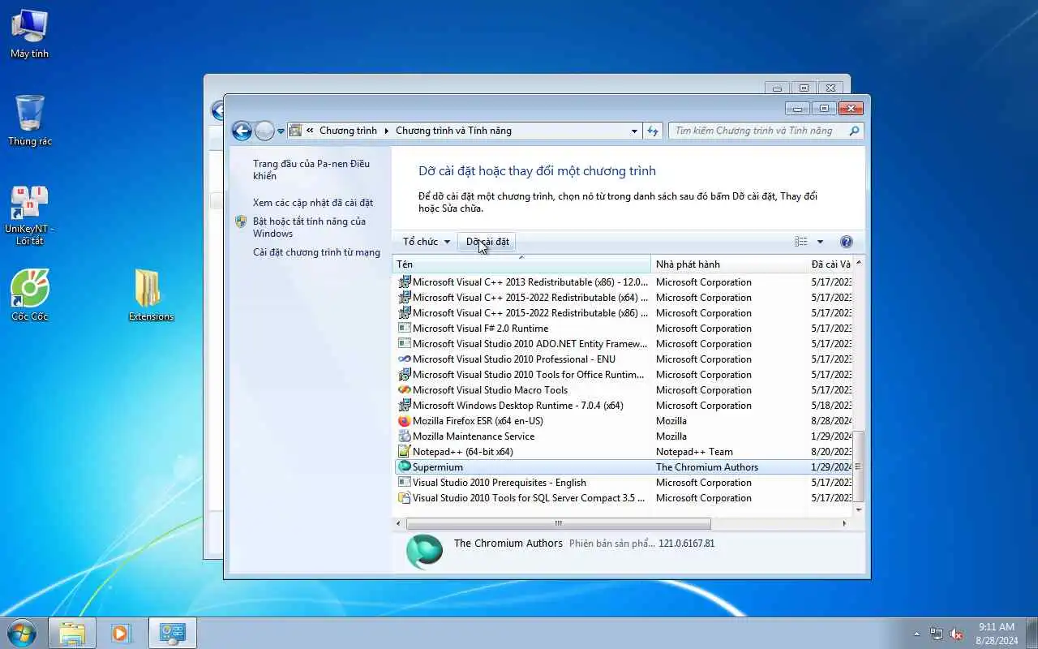Image resolution: width=1038 pixels, height=649 pixels.
Task: Open File Explorer from taskbar
Action: (72, 633)
